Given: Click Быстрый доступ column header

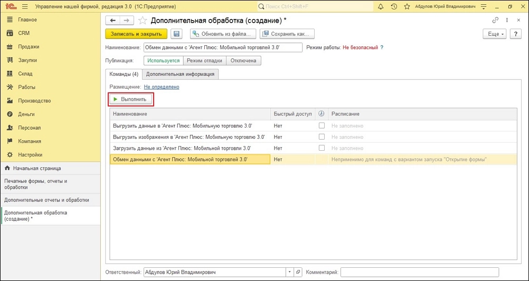Looking at the screenshot, I should click(x=293, y=114).
